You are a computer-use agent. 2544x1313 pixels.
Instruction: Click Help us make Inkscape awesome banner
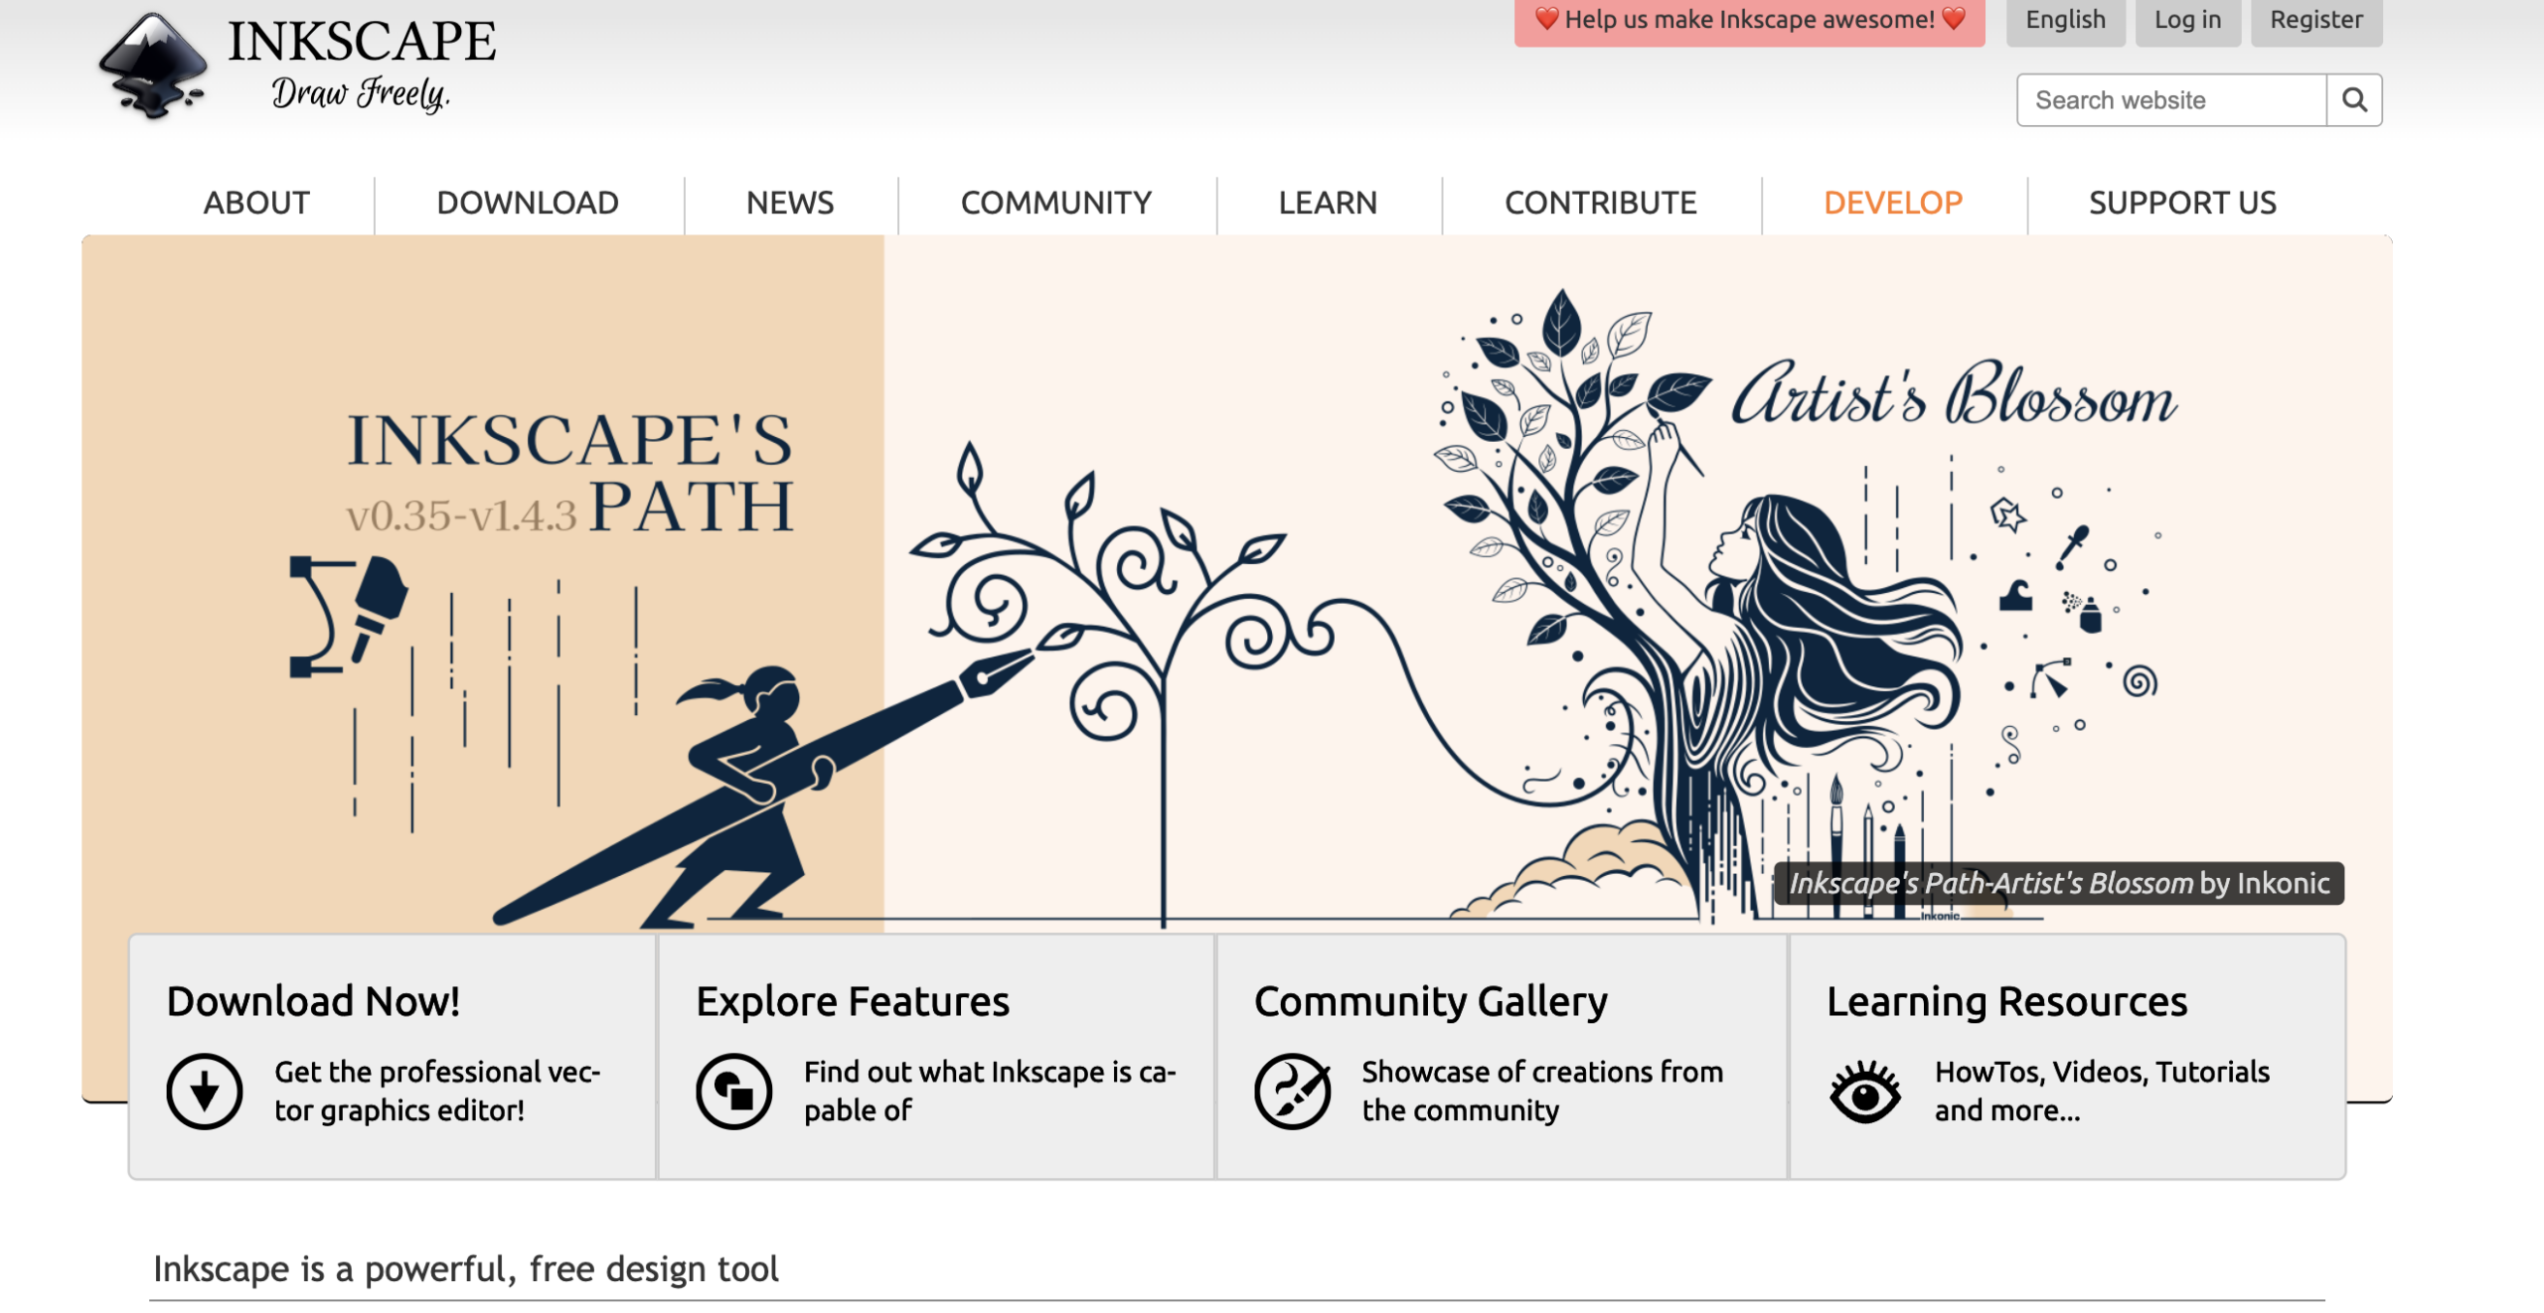1749,22
